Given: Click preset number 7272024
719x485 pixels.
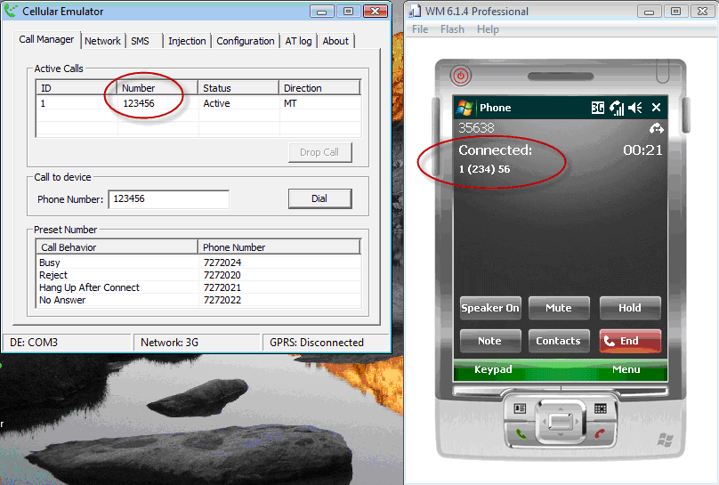Looking at the screenshot, I should coord(222,263).
